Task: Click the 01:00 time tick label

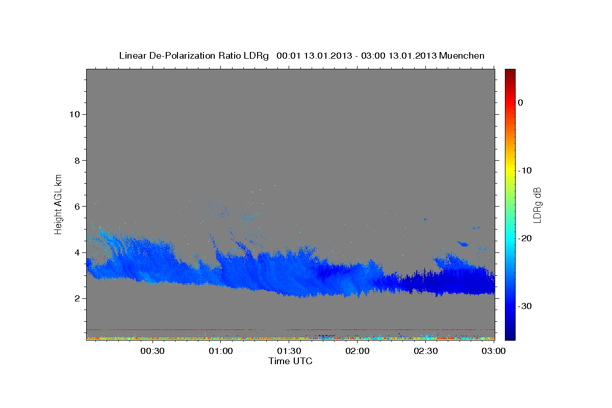Action: [221, 351]
